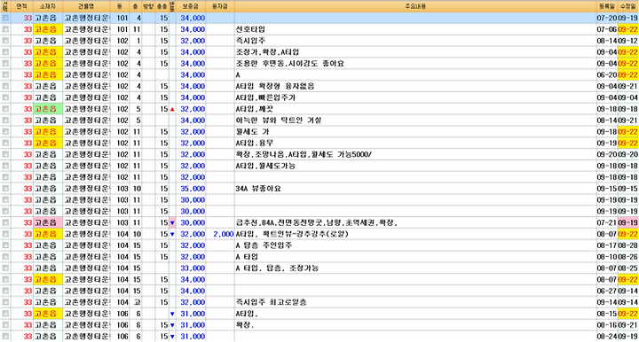Tick the checkbox of A 탑층 주인입주 row
This screenshot has width=639, height=342.
pos(5,245)
